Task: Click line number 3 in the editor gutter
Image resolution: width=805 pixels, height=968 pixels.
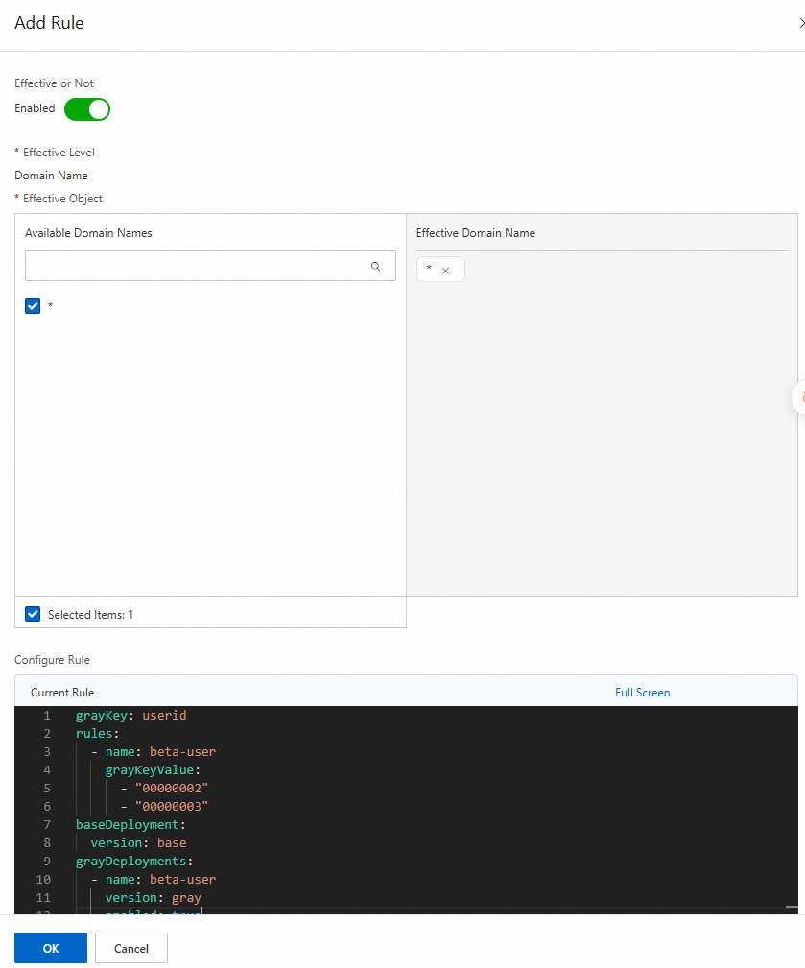Action: pos(47,752)
